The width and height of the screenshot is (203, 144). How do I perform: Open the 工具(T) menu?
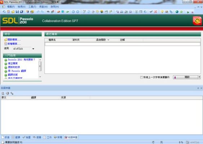coord(32,7)
